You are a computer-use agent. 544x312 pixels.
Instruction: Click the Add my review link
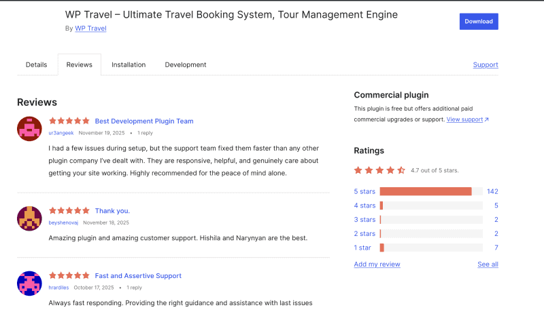coord(377,265)
